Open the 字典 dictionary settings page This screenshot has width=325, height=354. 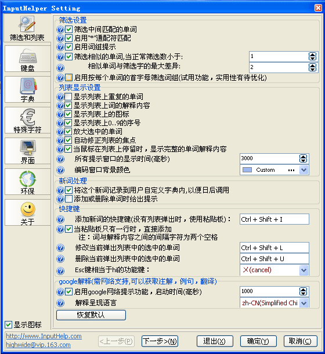point(27,89)
